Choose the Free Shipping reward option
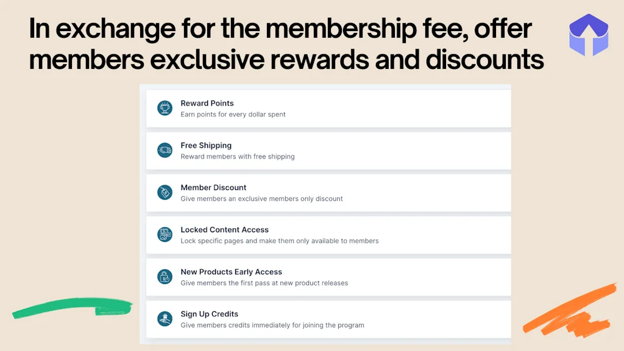Image resolution: width=624 pixels, height=351 pixels. point(329,150)
